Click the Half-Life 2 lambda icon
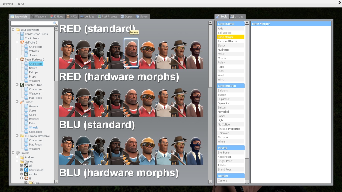The image size is (342, 192). pos(22,42)
